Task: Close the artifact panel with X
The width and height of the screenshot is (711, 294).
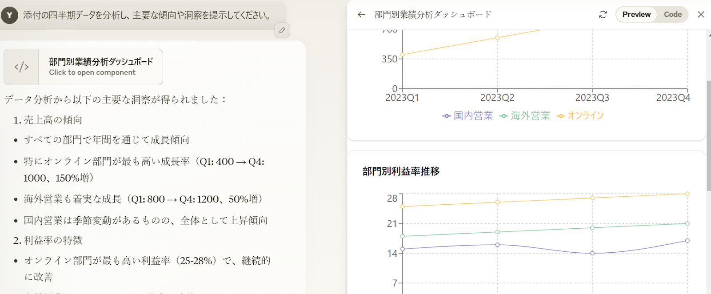Action: tap(701, 15)
